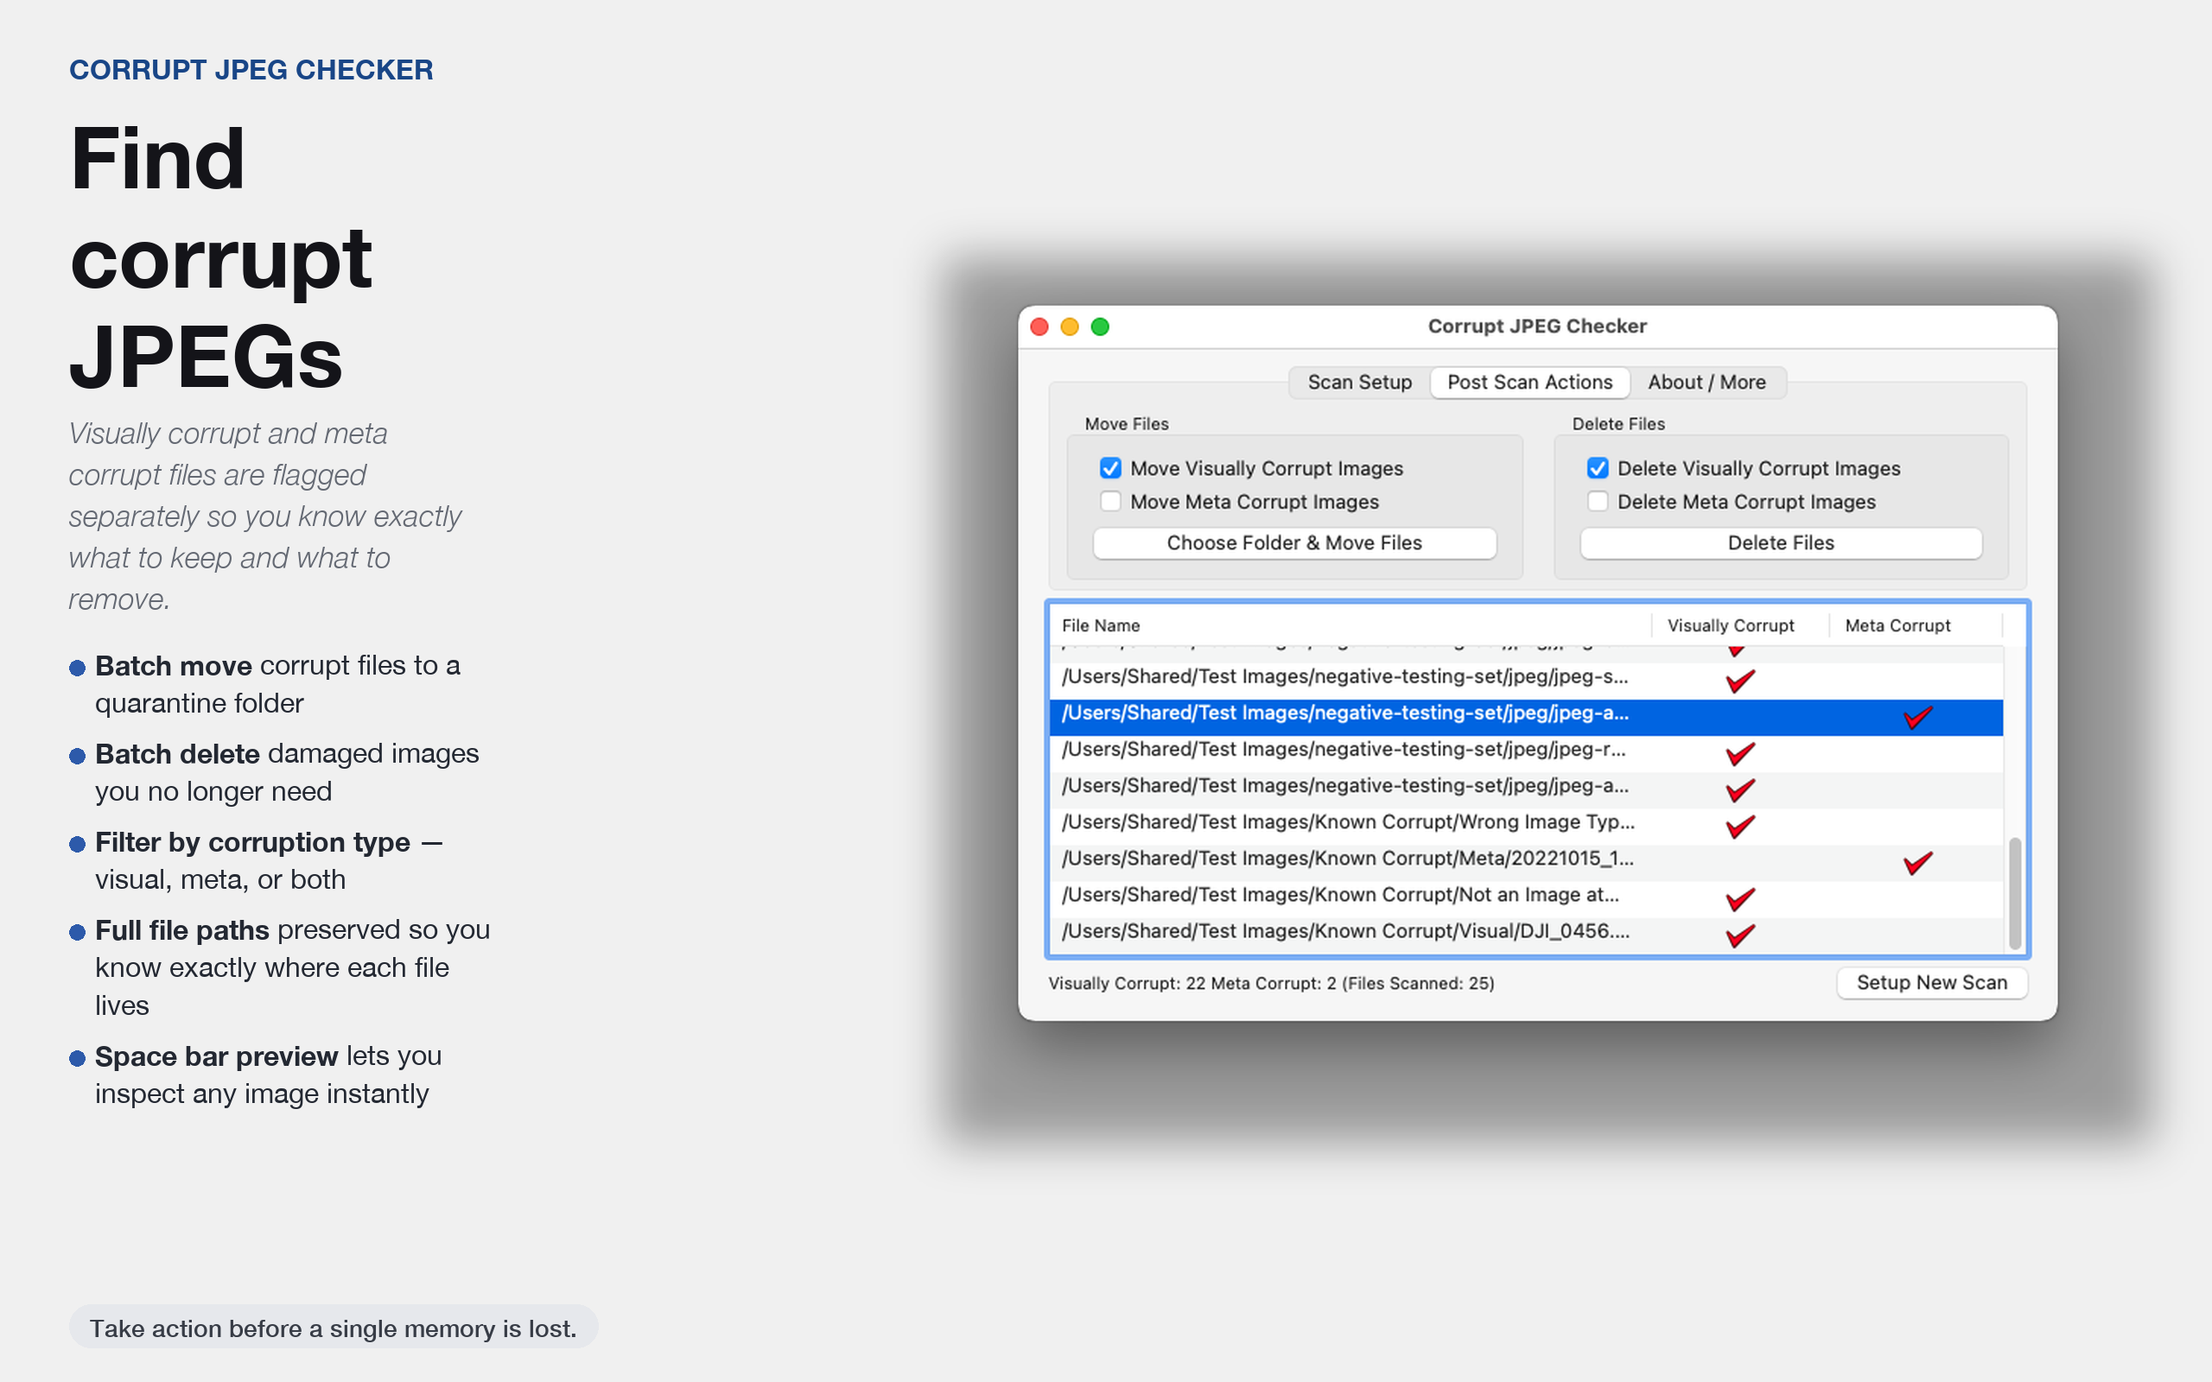Open the About / More tab

(1706, 382)
